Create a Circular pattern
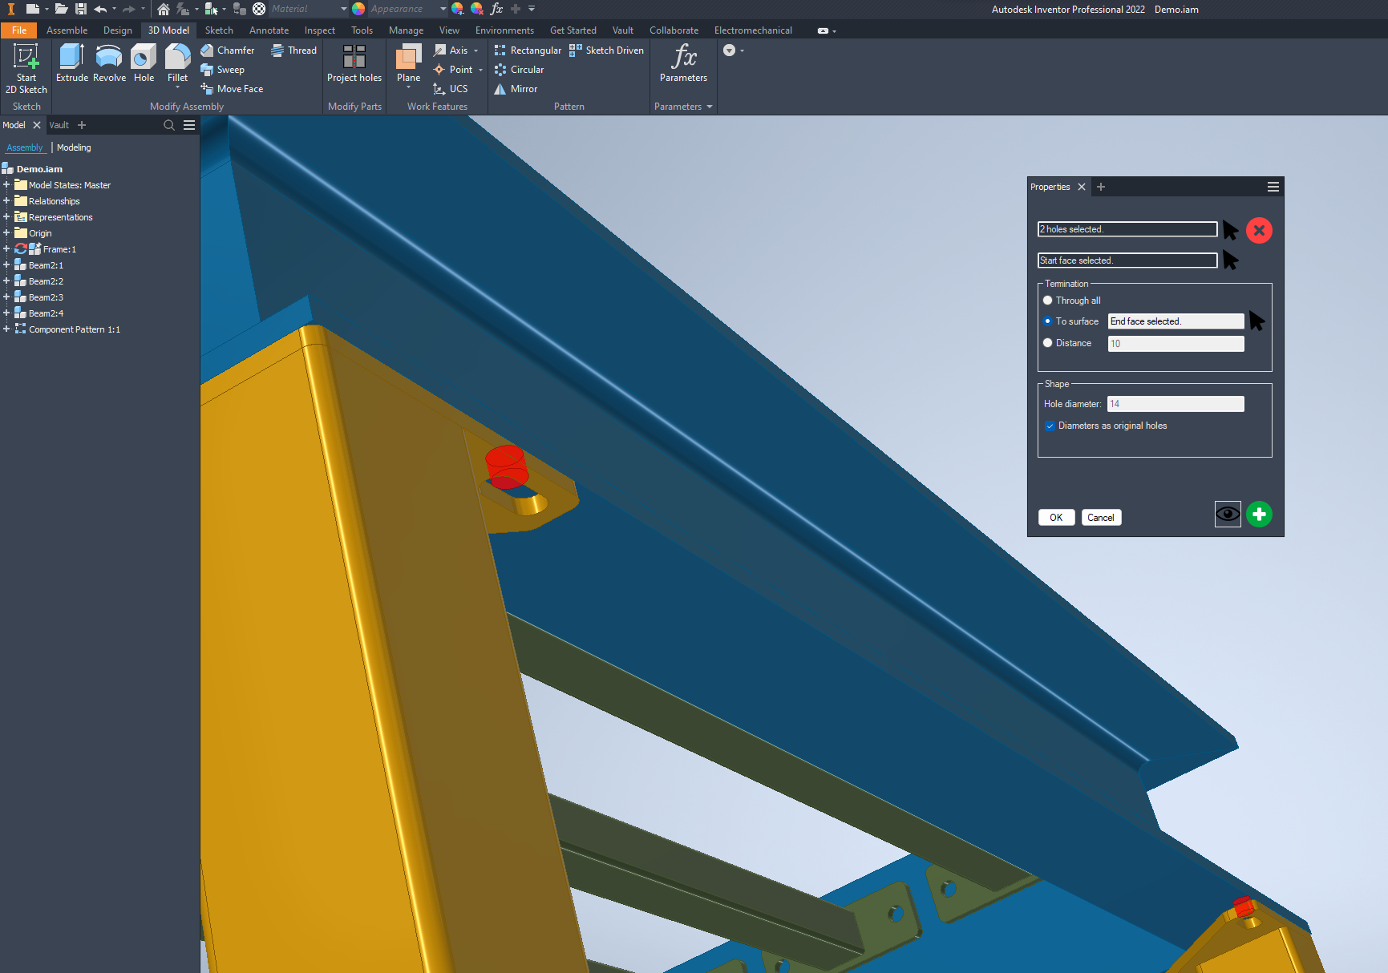1388x973 pixels. click(519, 70)
